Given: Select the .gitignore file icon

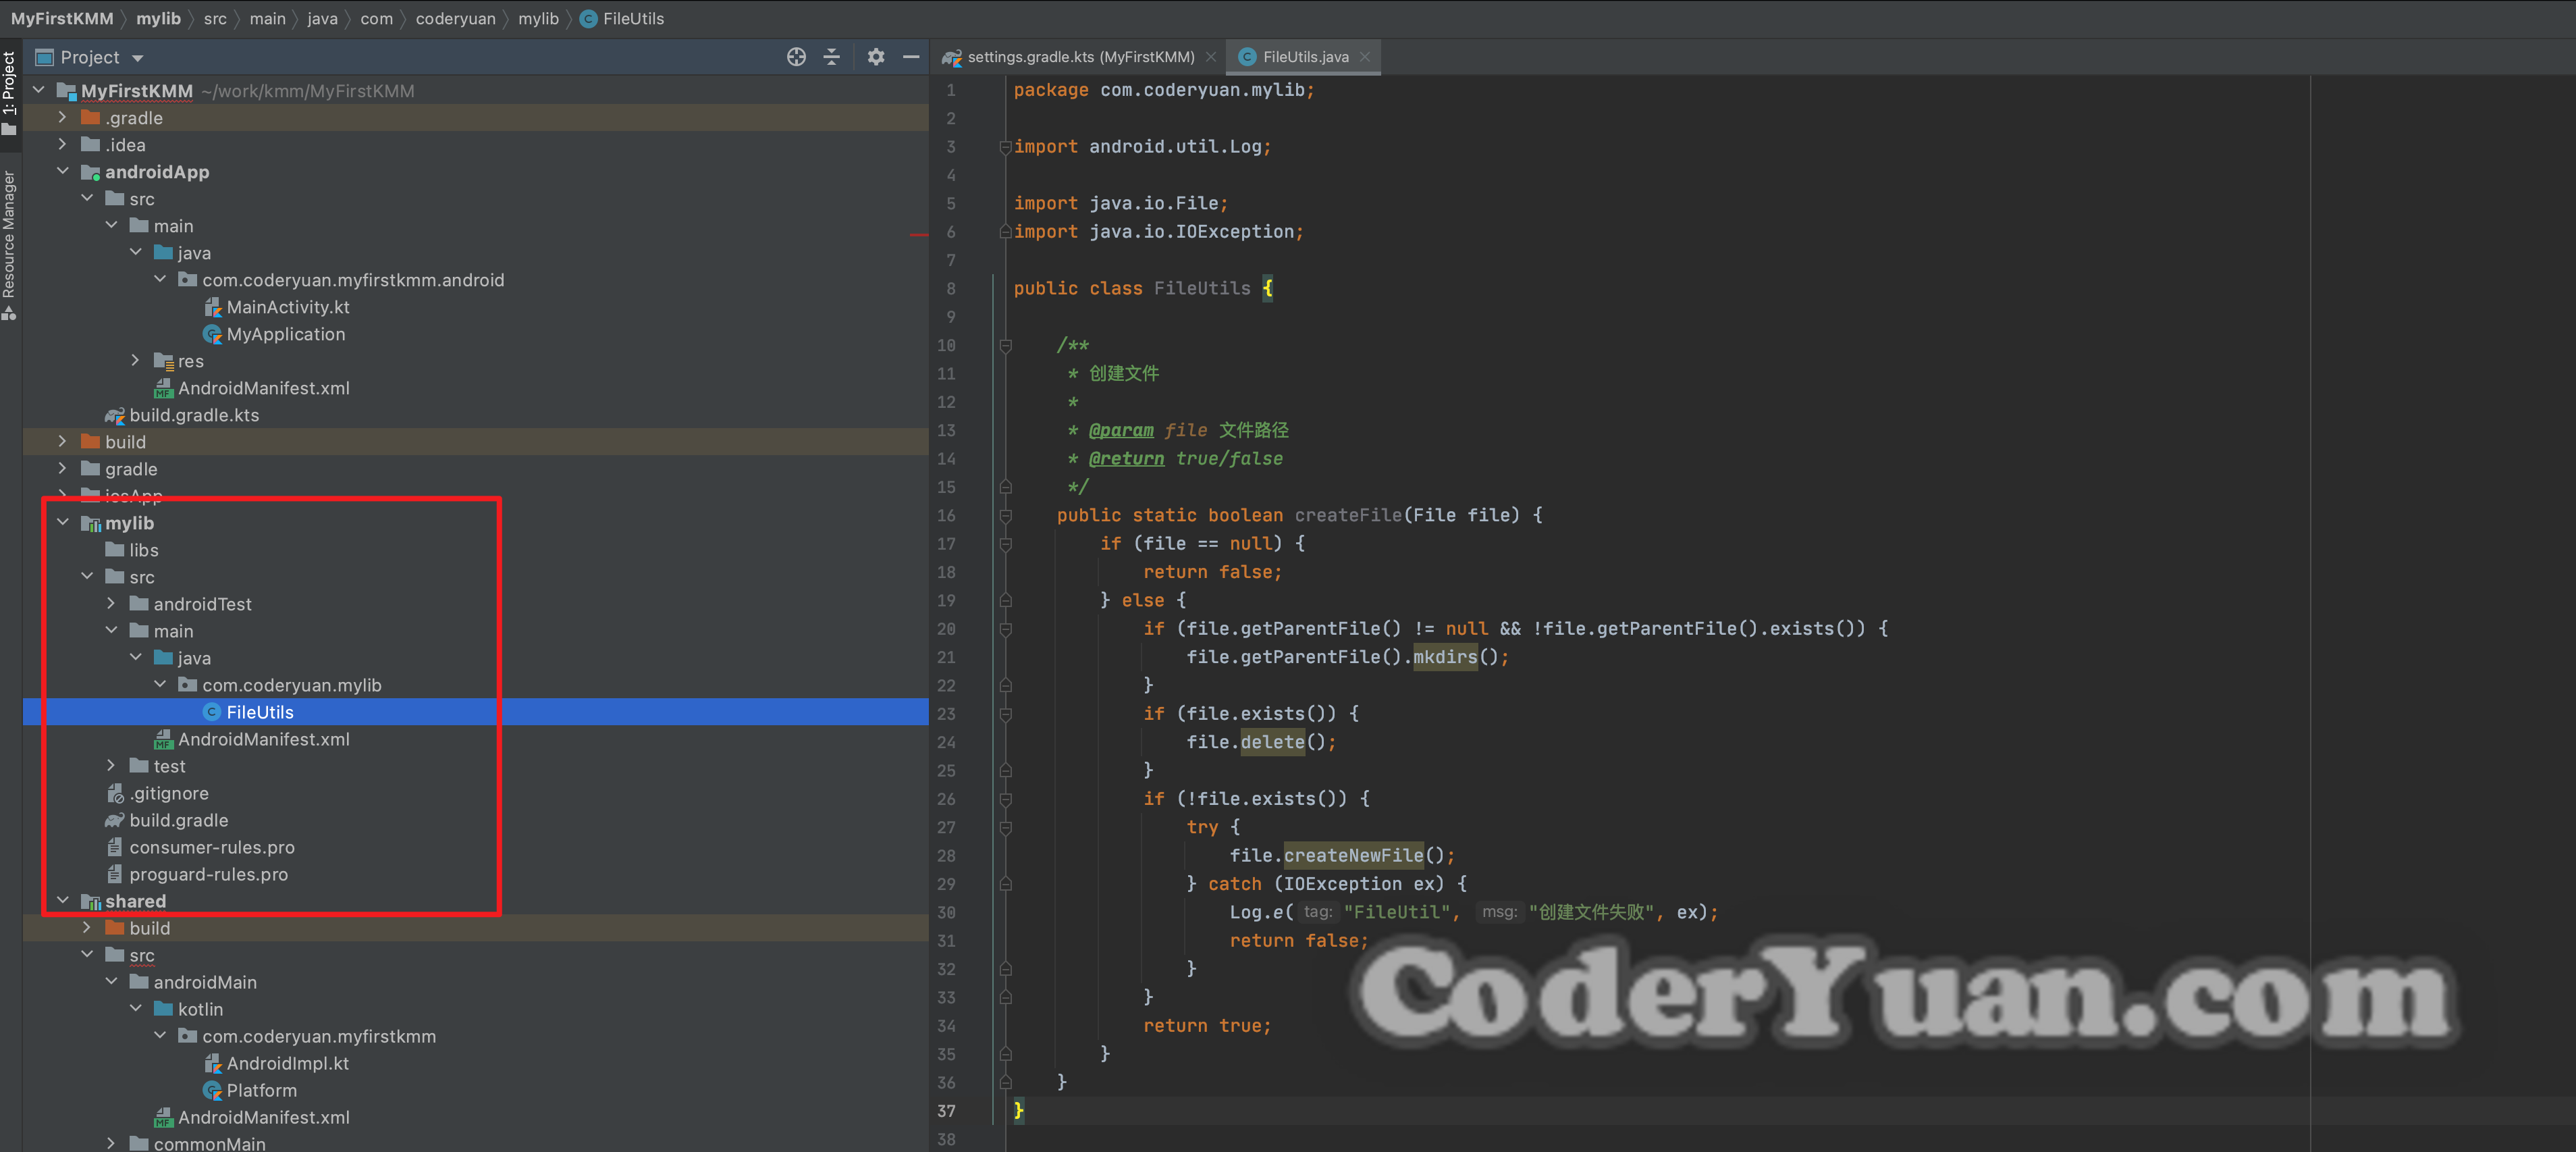Looking at the screenshot, I should click(x=115, y=793).
